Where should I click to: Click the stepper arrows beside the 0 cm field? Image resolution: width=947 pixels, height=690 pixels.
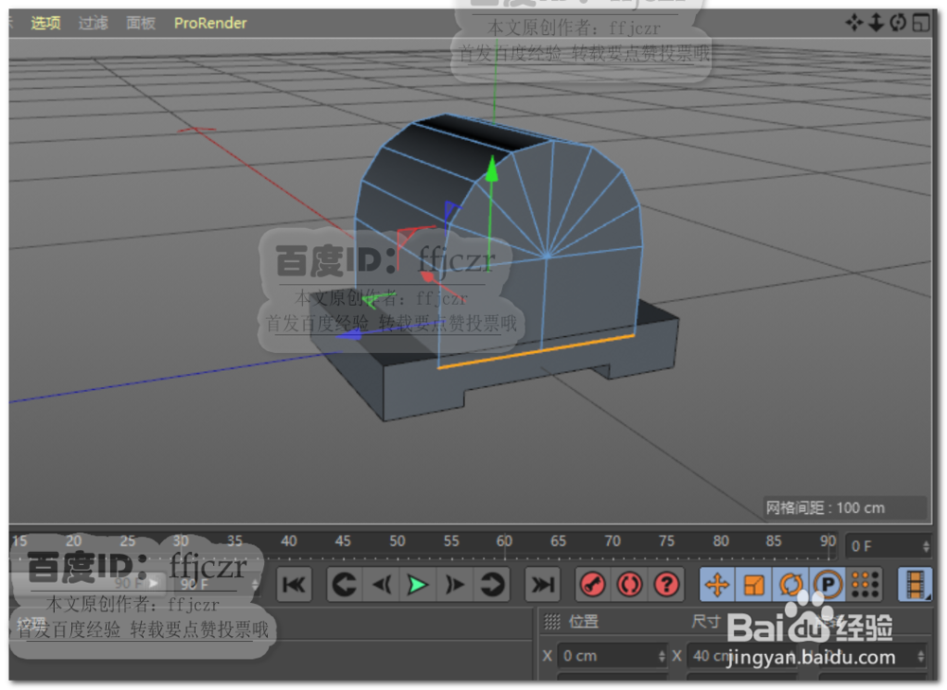pyautogui.click(x=663, y=655)
